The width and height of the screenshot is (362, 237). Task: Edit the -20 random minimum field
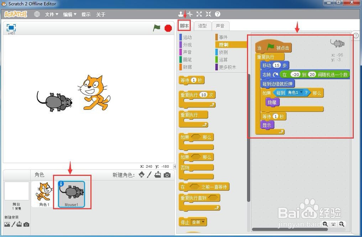tap(295, 74)
